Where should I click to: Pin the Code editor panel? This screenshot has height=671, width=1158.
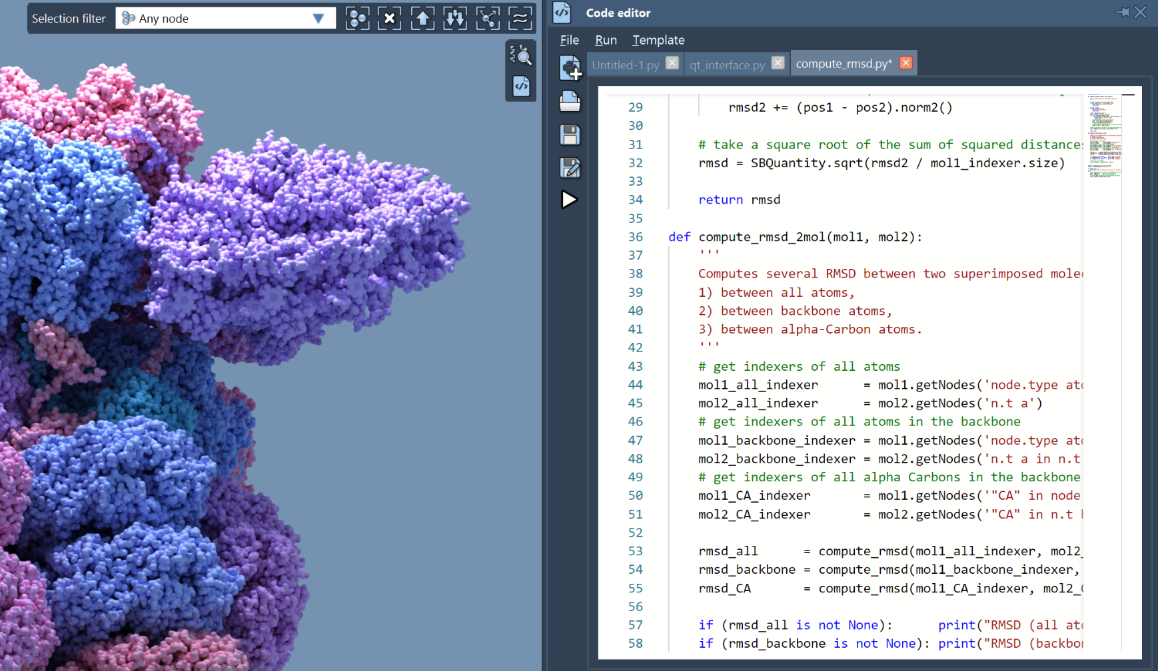(x=1122, y=13)
